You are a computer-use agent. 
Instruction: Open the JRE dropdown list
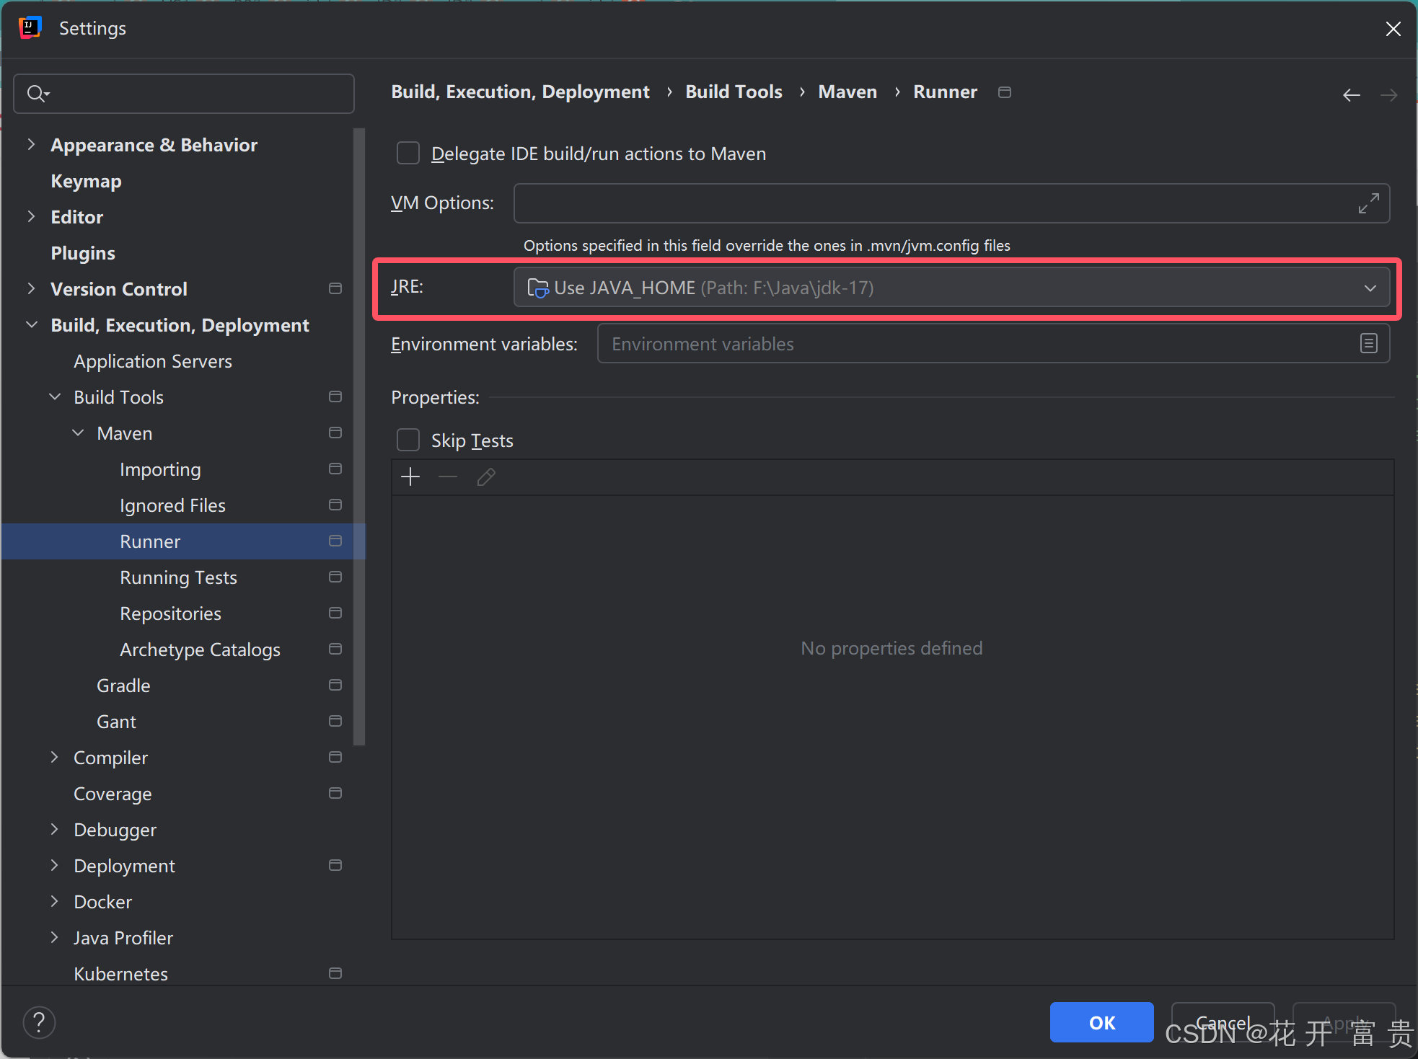pyautogui.click(x=1369, y=288)
